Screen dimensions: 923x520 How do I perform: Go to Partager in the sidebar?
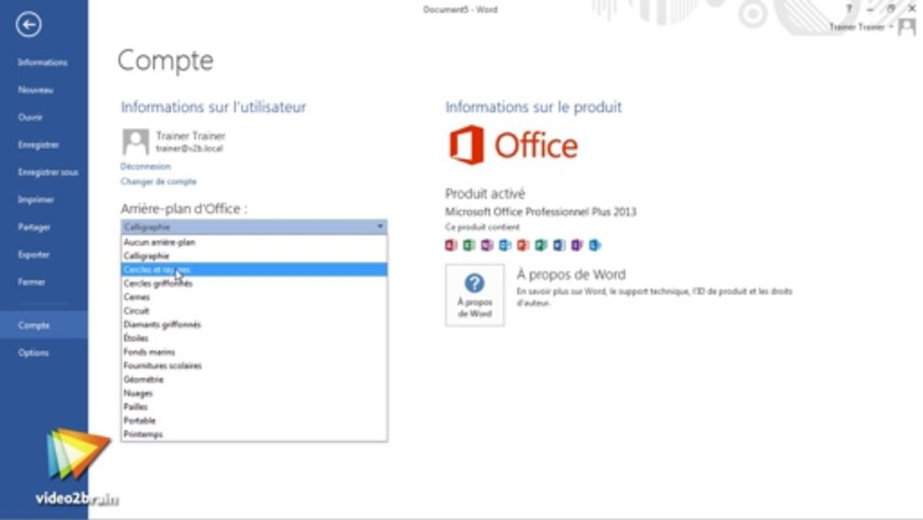point(43,227)
